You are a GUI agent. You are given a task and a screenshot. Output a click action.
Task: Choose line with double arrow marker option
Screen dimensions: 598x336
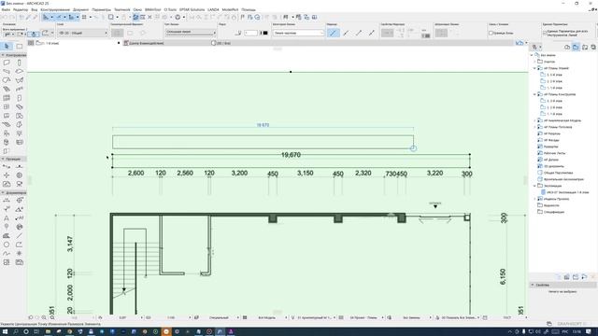point(372,34)
